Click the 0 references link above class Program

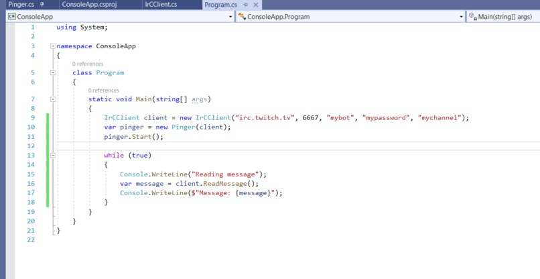pyautogui.click(x=88, y=64)
